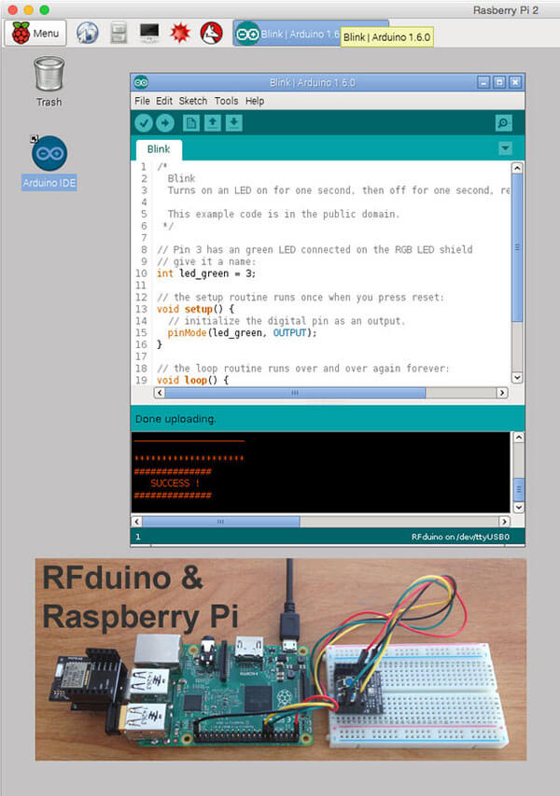This screenshot has height=796, width=560.
Task: Maximize the Arduino window
Action: [x=499, y=82]
